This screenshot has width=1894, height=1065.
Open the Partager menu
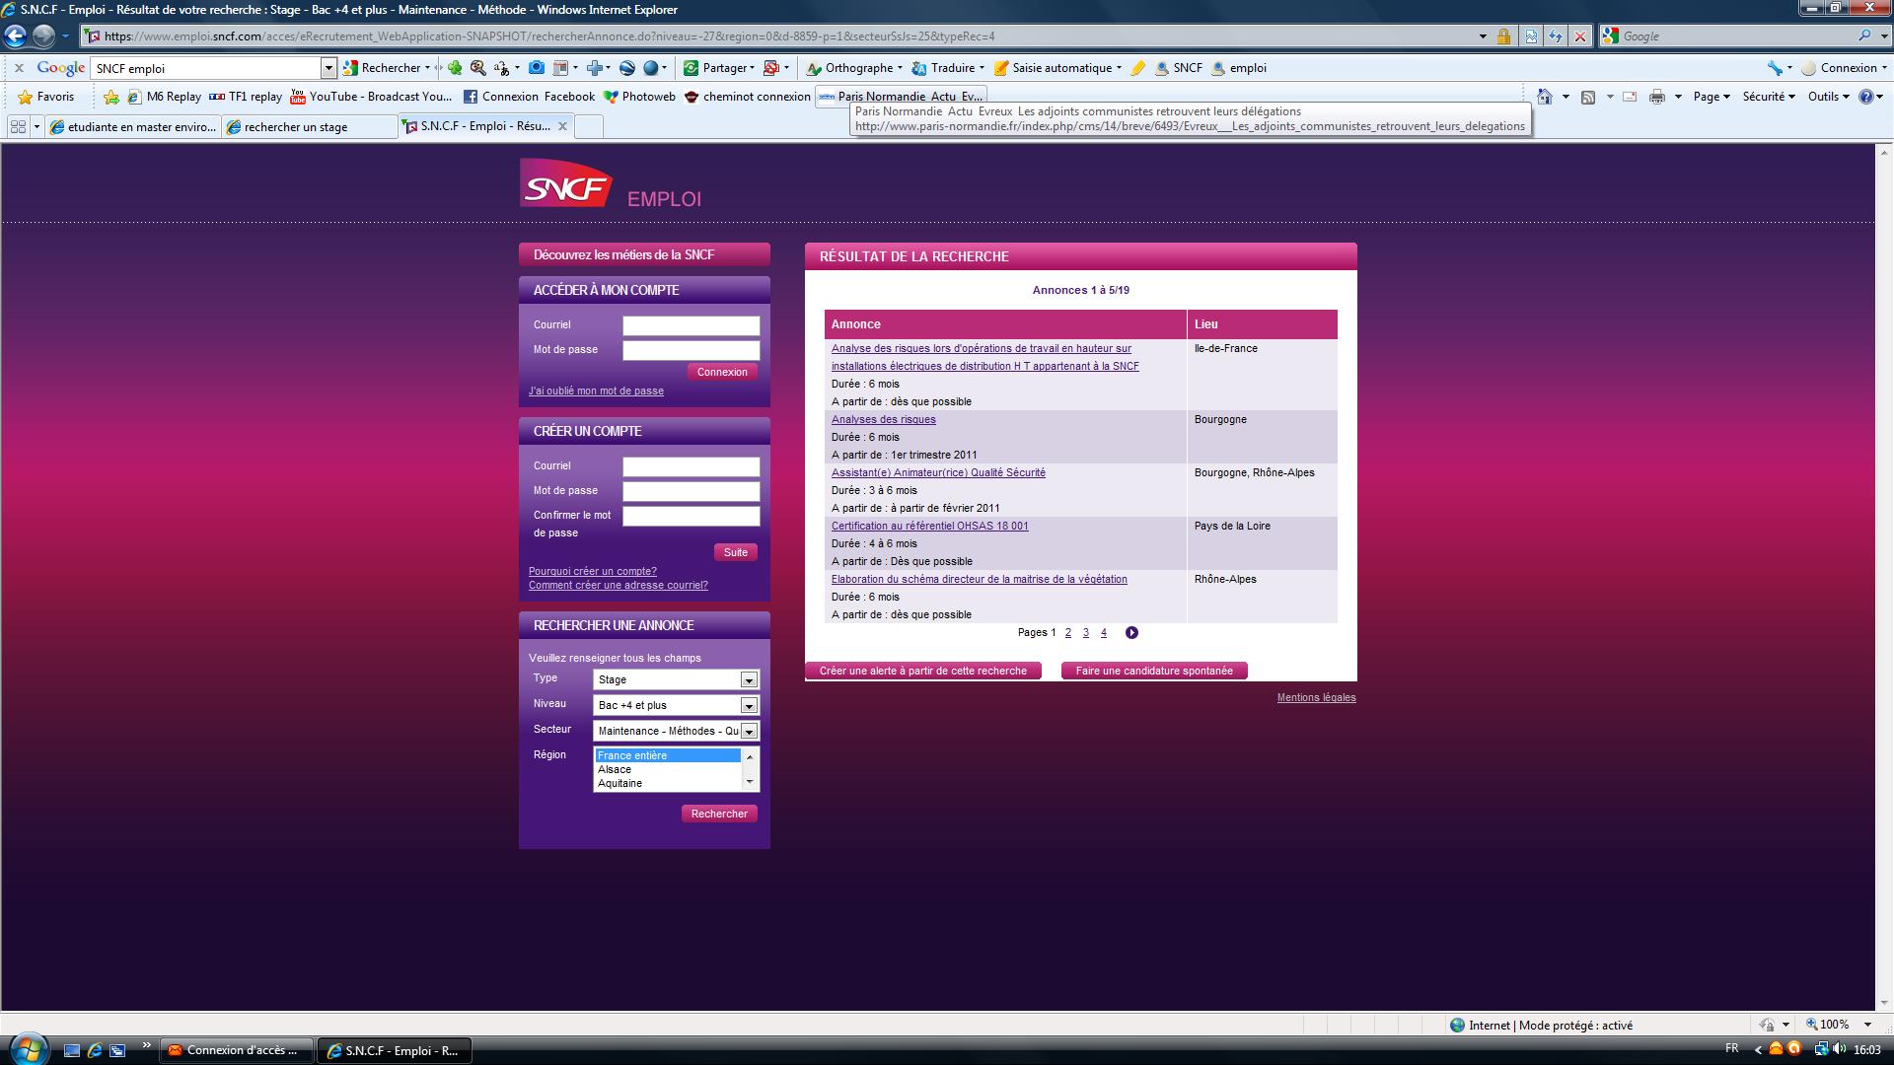click(x=719, y=68)
